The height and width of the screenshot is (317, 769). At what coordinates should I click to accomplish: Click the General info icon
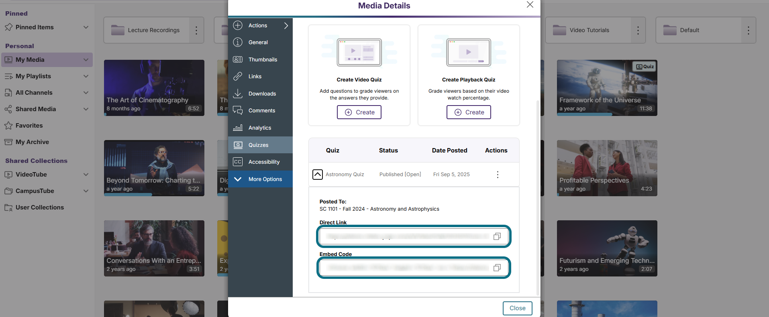pos(238,42)
